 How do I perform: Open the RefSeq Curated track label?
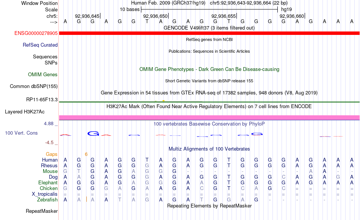click(40, 45)
